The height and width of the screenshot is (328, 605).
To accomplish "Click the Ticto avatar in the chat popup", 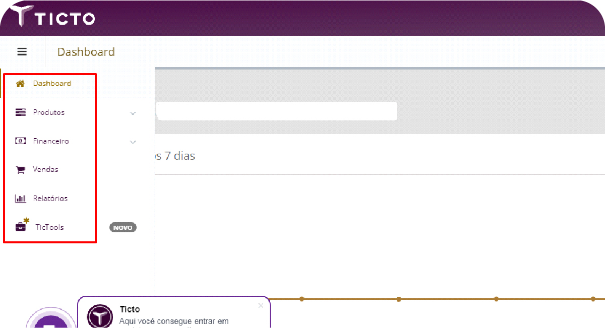I will pyautogui.click(x=100, y=316).
